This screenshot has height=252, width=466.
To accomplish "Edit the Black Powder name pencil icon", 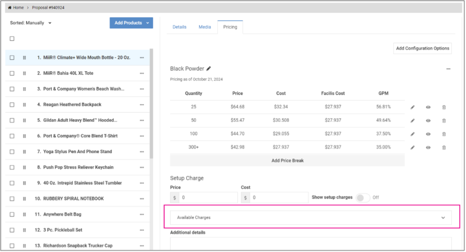I will coord(209,69).
